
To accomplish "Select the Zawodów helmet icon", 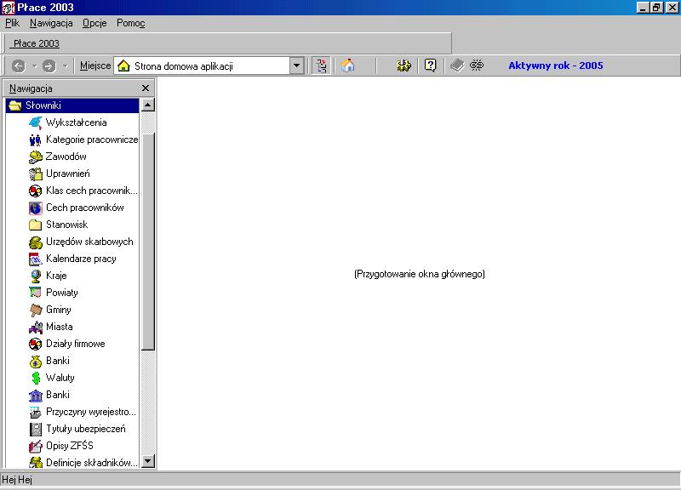I will coord(36,157).
